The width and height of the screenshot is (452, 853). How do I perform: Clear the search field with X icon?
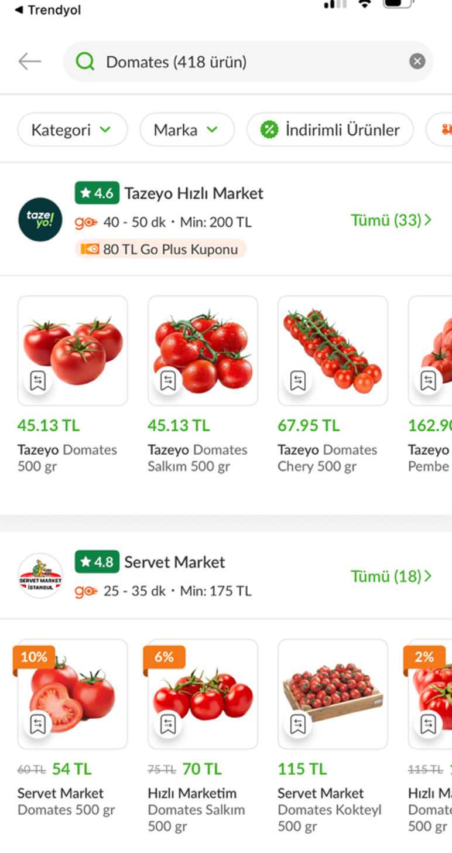(x=417, y=62)
